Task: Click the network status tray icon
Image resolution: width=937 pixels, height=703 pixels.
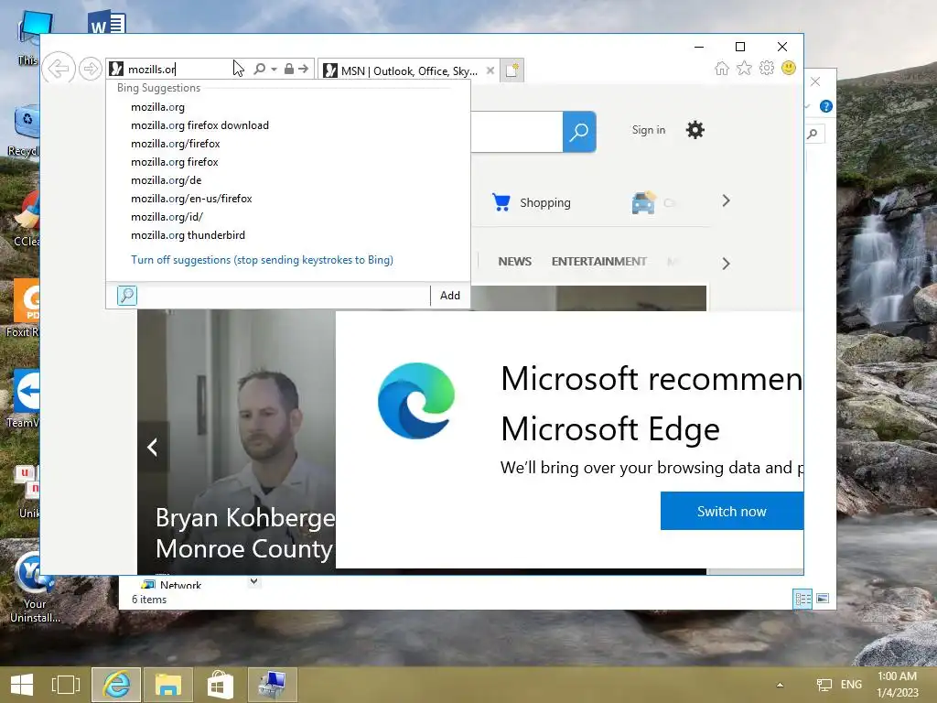Action: click(x=824, y=685)
